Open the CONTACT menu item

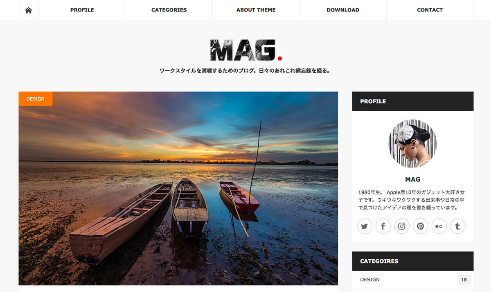pos(430,10)
